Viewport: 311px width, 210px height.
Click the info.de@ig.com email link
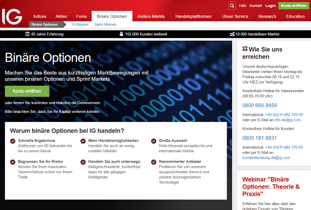point(287,120)
